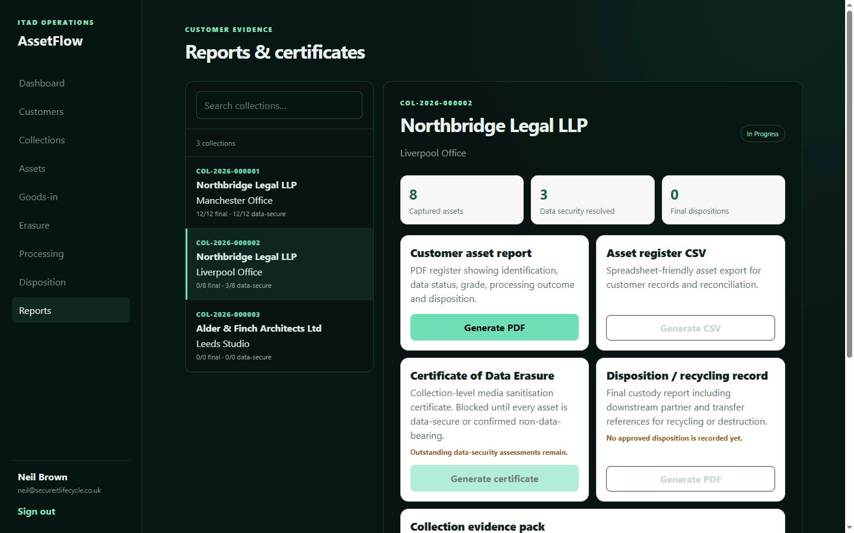Generate PDF for Customer asset report
This screenshot has width=854, height=533.
[x=495, y=327]
